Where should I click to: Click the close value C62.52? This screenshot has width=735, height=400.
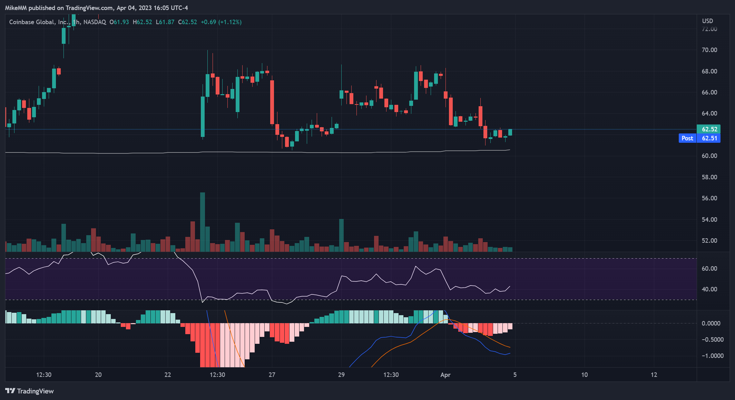(187, 22)
